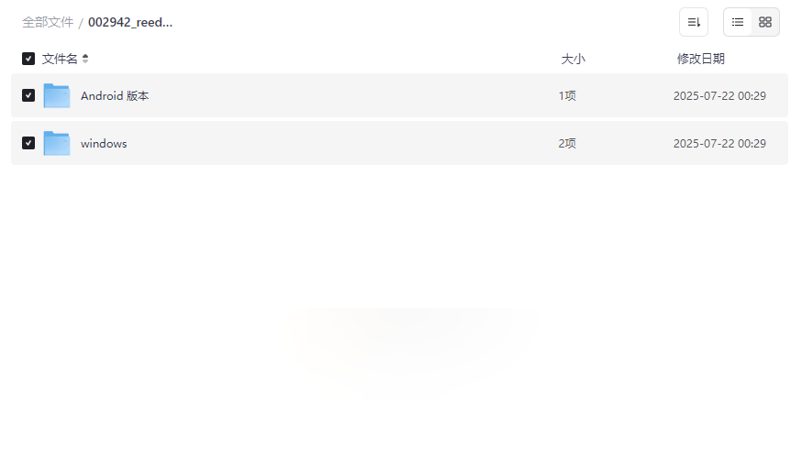Open the sort order options button
The image size is (802, 471).
[694, 22]
